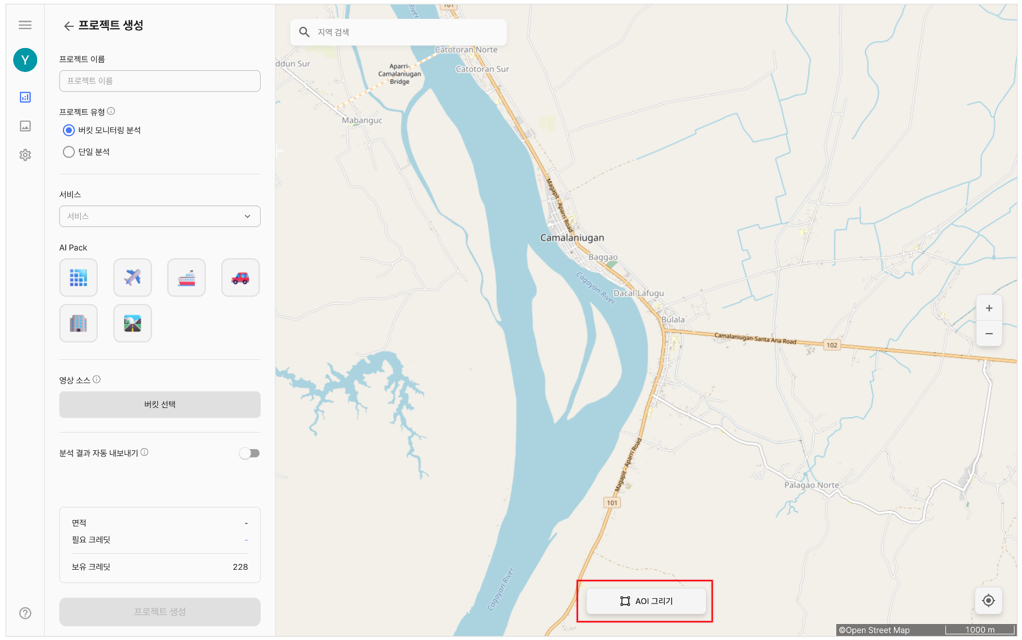Open the hamburger menu in sidebar
This screenshot has width=1022, height=640.
point(25,25)
